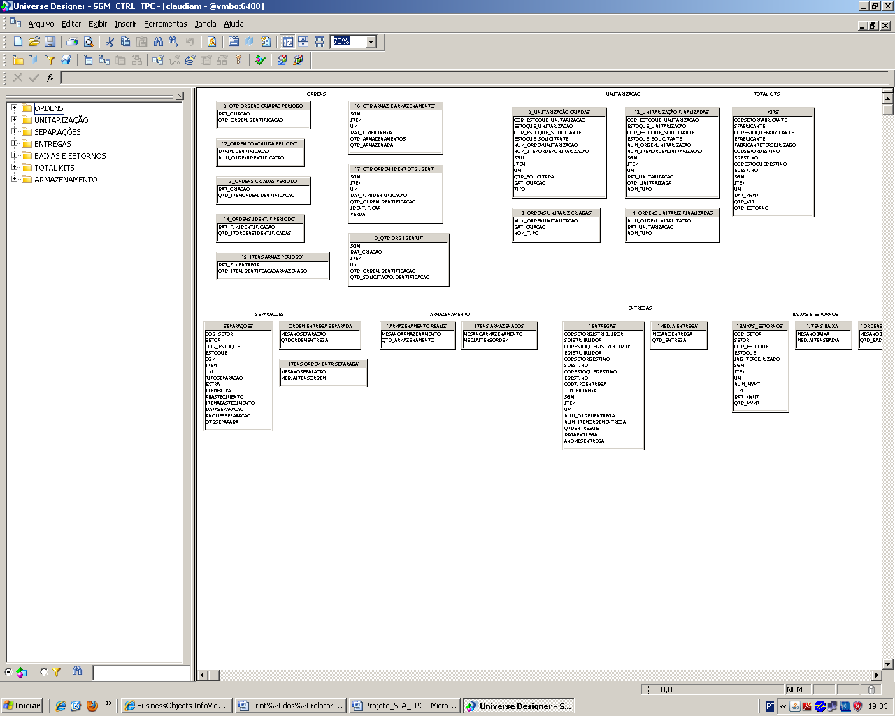Viewport: 895px width, 716px height.
Task: Expand the BAIXAS E ESTORNOS folder
Action: point(14,155)
